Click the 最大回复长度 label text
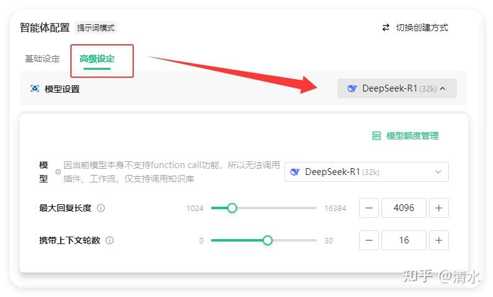 (65, 208)
